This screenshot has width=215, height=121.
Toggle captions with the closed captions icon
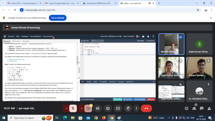tap(98, 108)
